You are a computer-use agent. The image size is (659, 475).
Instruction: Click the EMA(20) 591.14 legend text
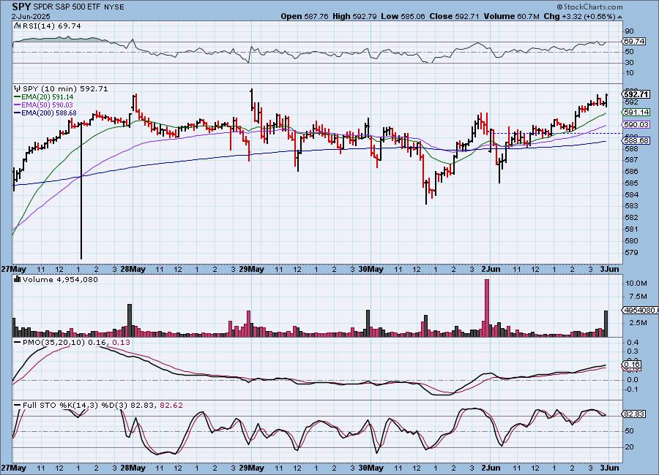[x=47, y=97]
